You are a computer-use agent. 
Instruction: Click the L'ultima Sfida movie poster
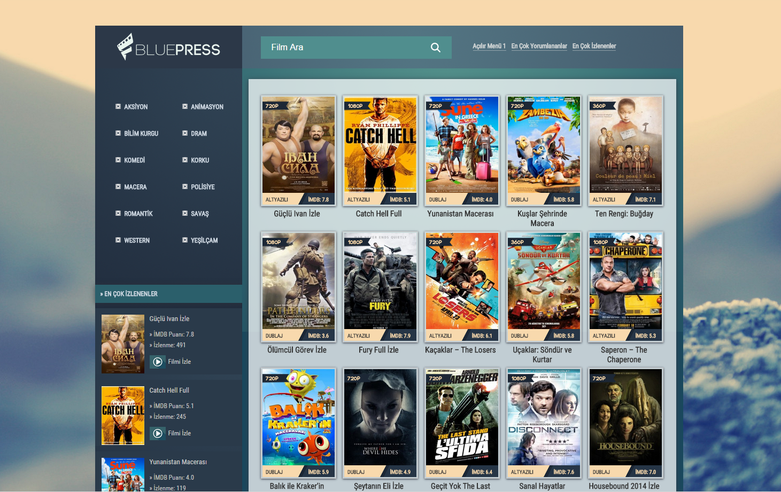[x=462, y=417]
